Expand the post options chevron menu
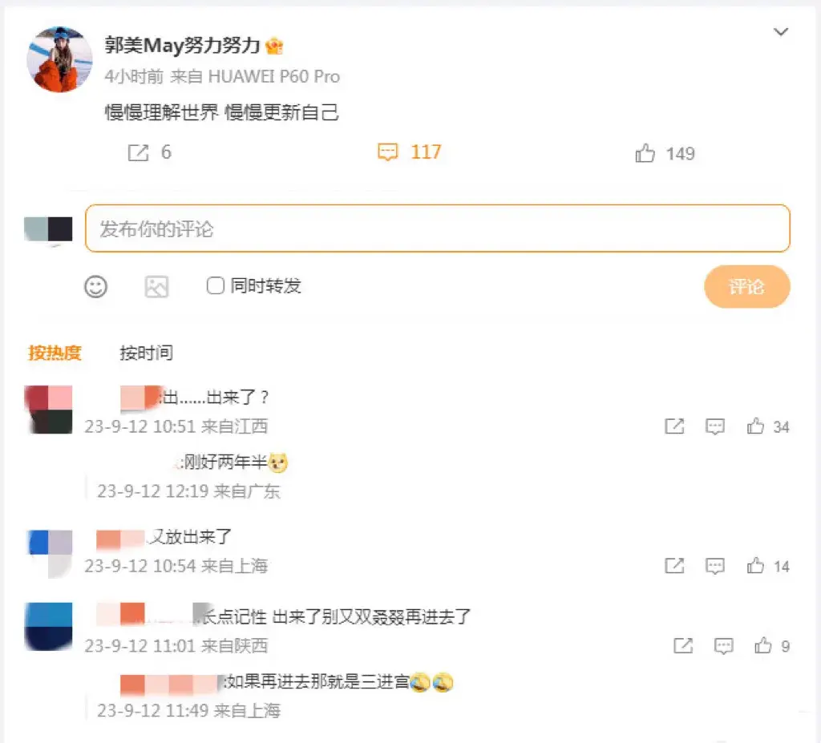This screenshot has width=821, height=743. click(x=780, y=33)
